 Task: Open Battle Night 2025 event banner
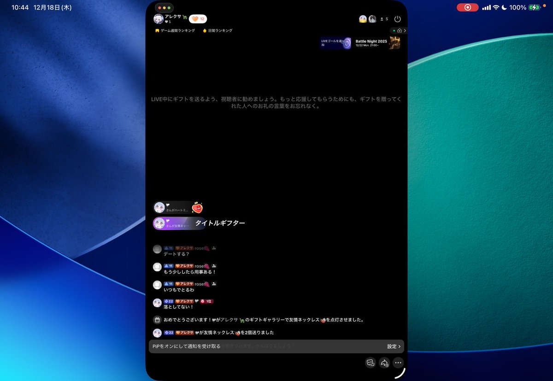pos(377,43)
